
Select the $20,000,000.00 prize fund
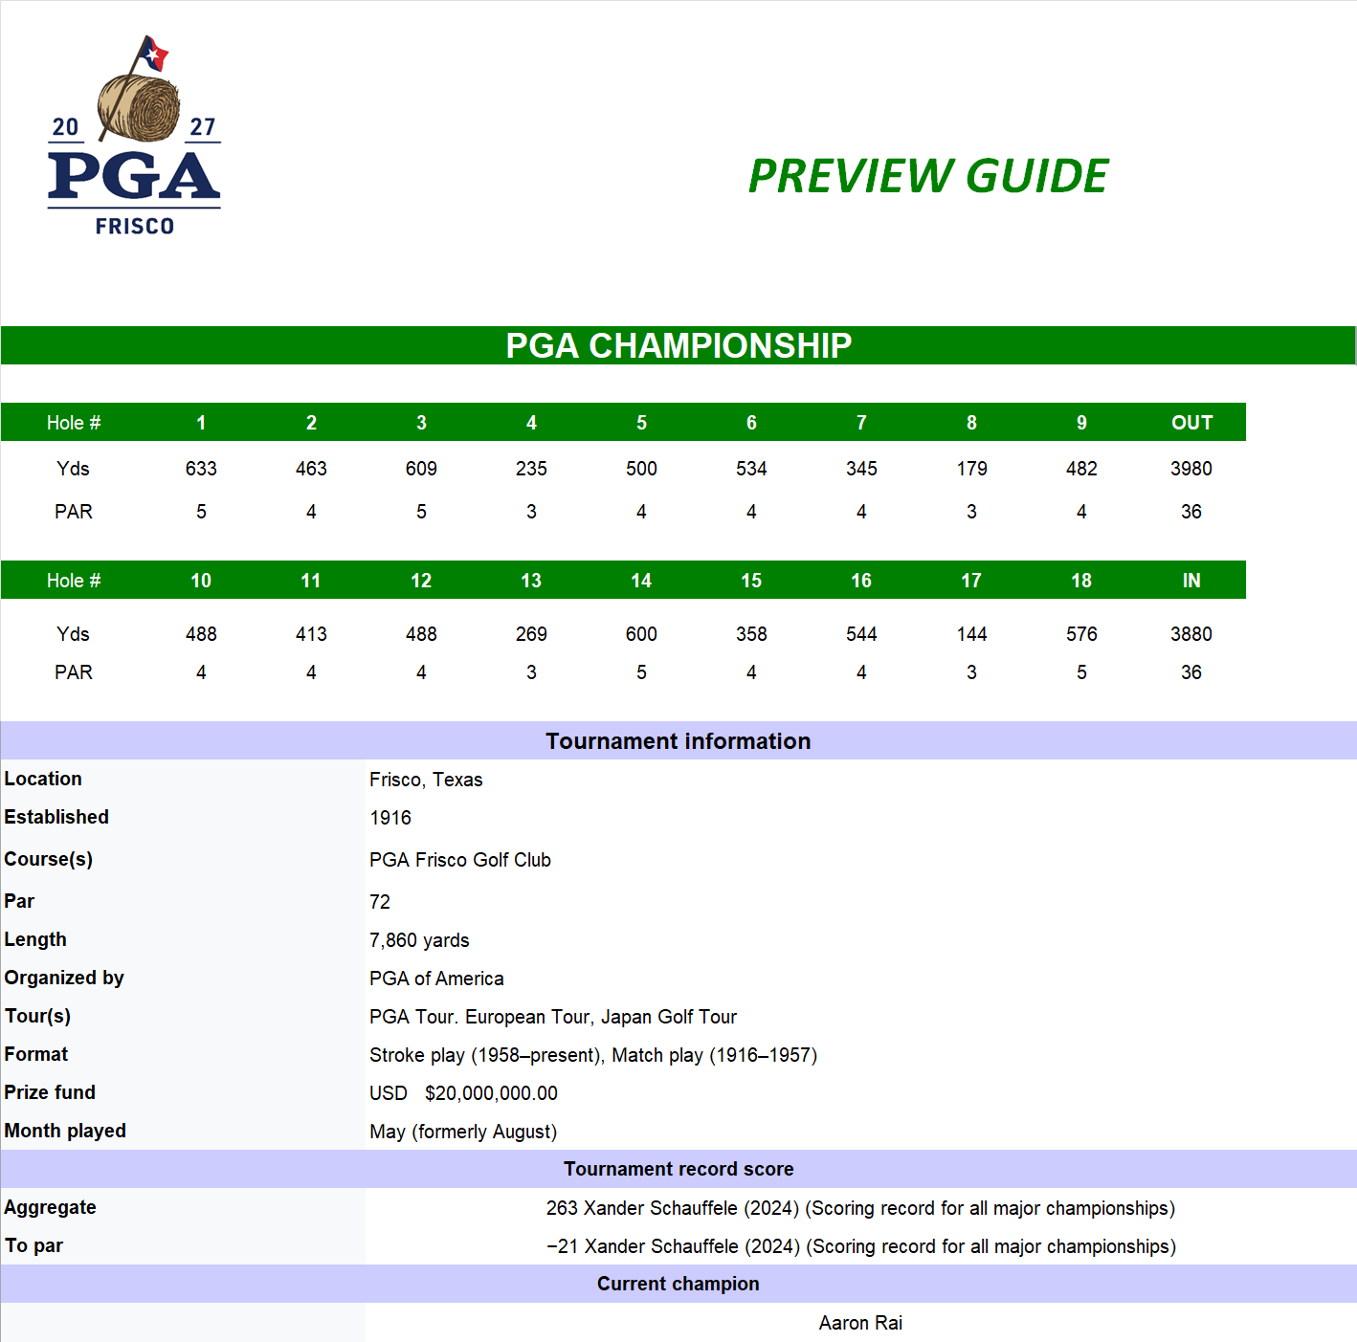tap(491, 1093)
